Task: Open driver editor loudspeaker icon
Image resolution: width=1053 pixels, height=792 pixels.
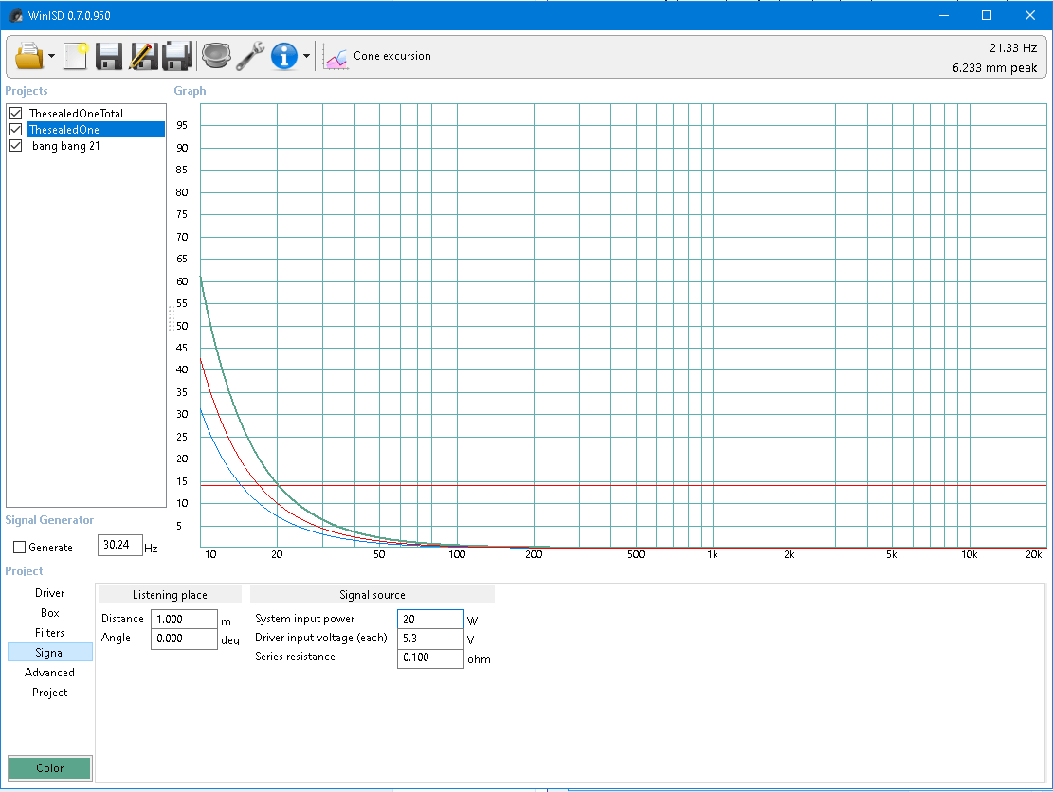Action: (215, 56)
